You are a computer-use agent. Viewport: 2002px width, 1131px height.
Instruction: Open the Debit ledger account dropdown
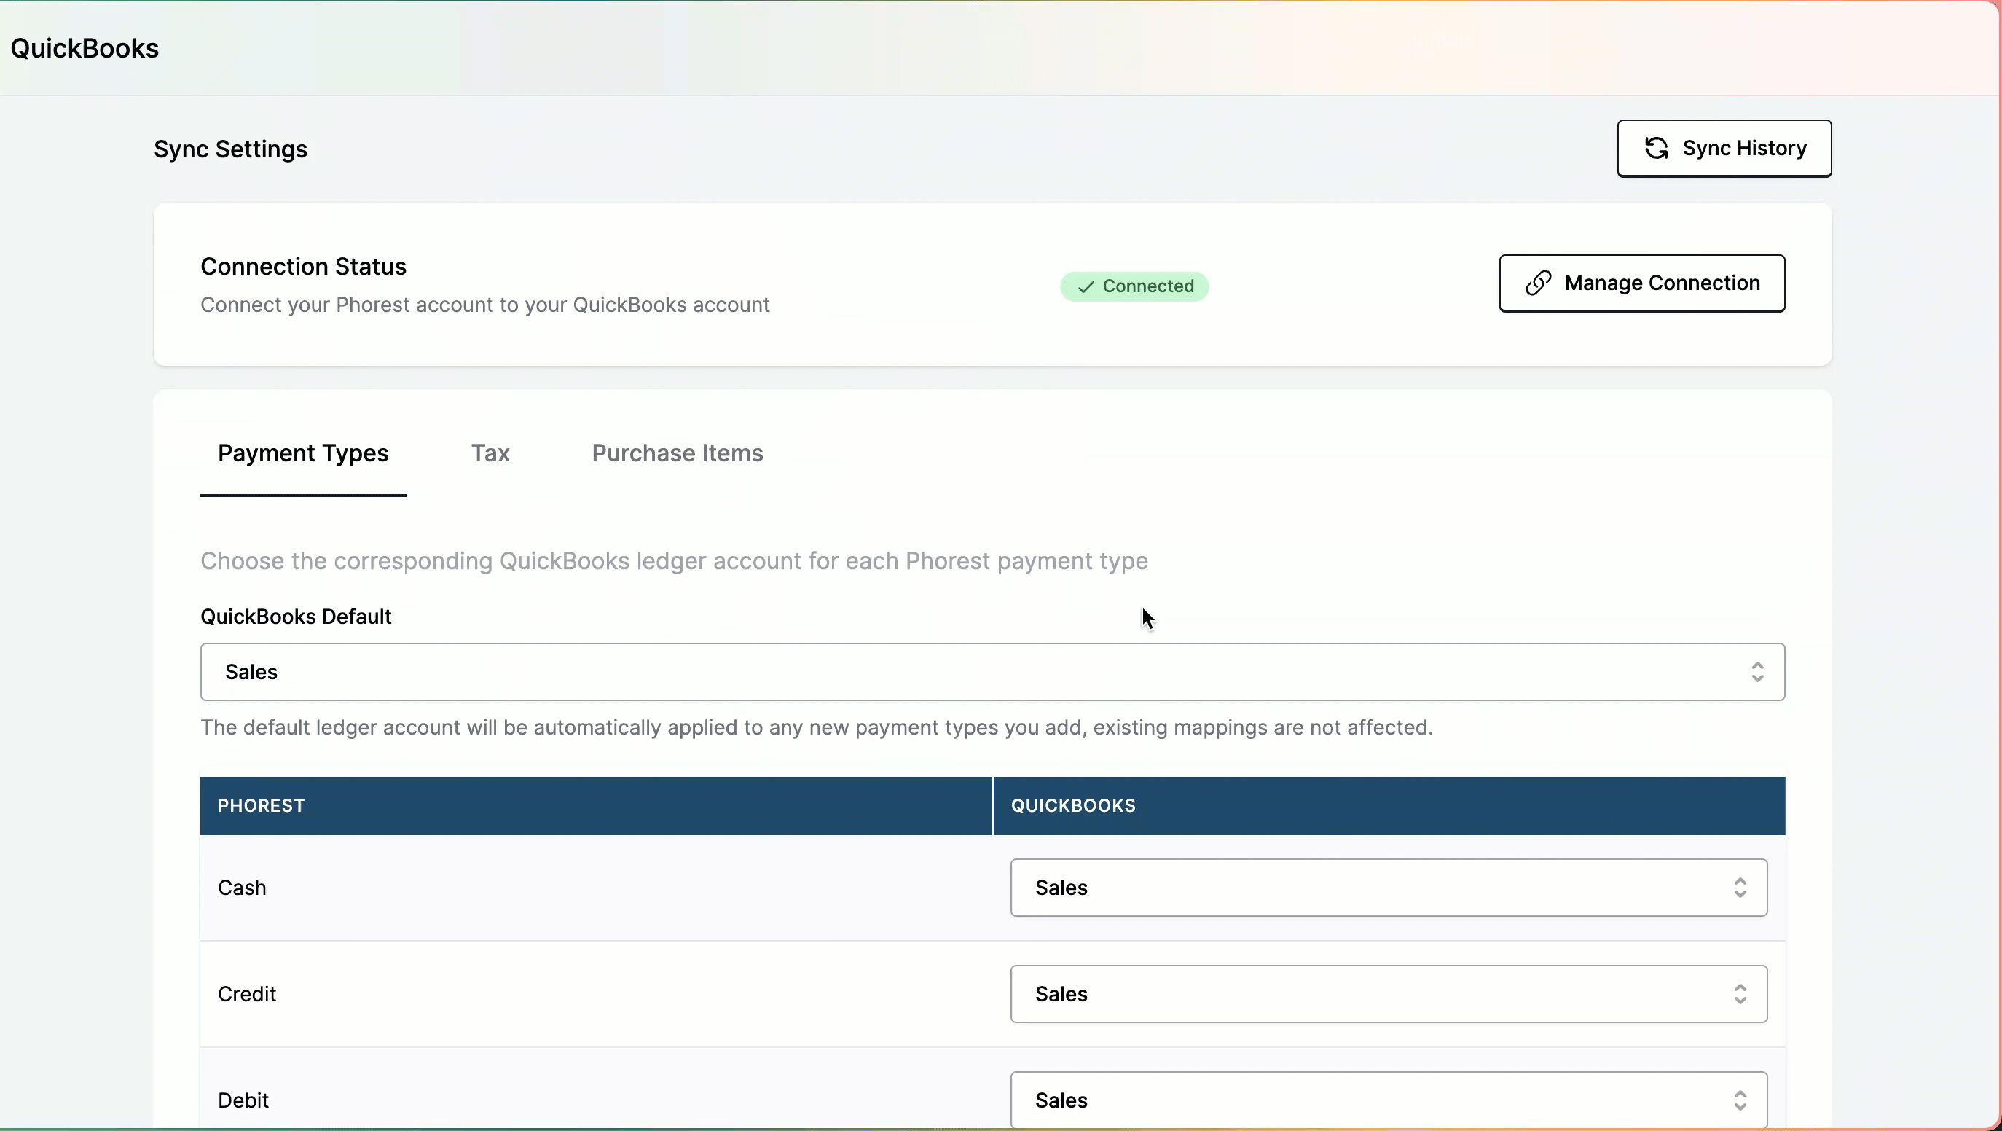(1388, 1100)
